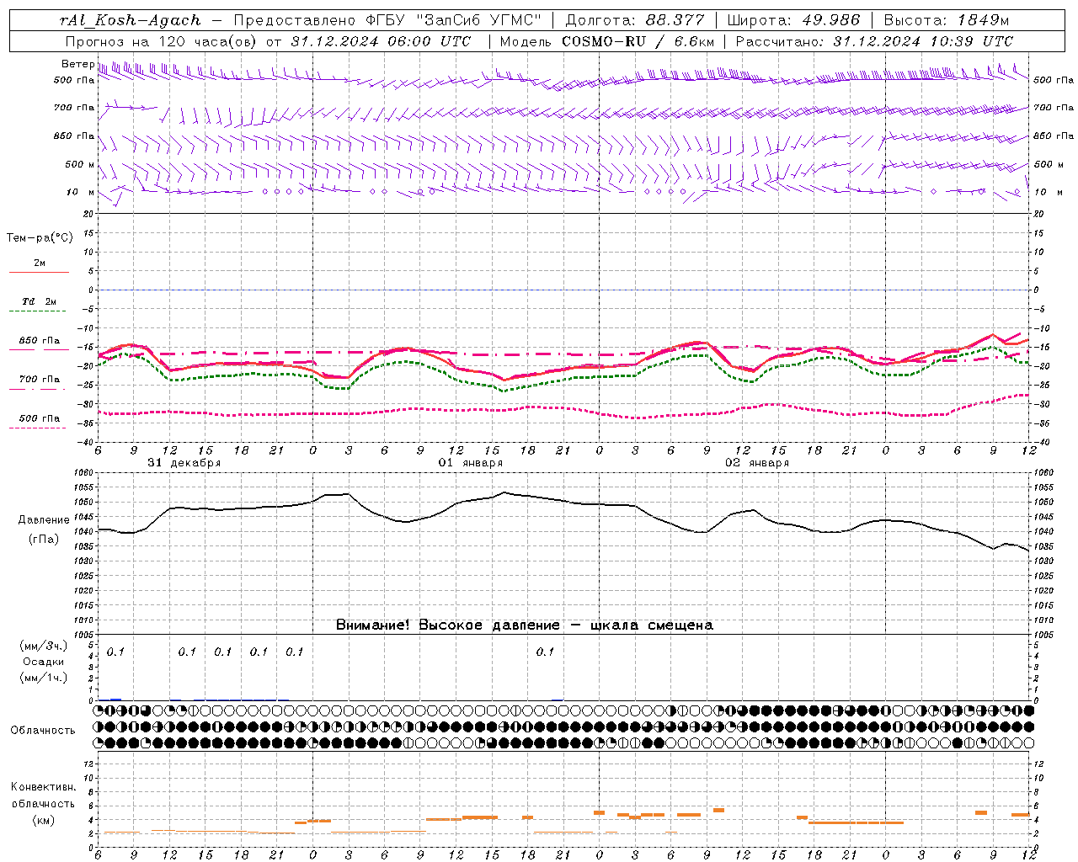Click the dashed line sample under the Td 2м legend
Image resolution: width=1078 pixels, height=862 pixels.
pos(38,311)
